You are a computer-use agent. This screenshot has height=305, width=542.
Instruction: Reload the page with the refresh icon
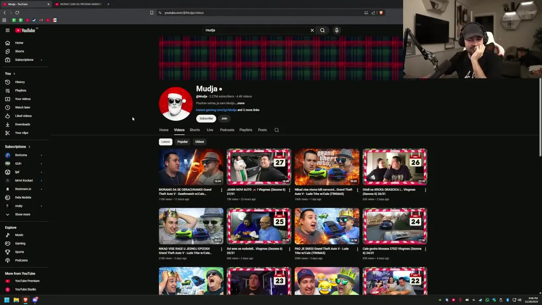(x=17, y=13)
